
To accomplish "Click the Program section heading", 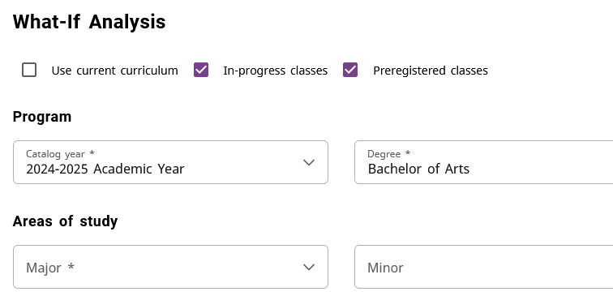I will point(42,117).
